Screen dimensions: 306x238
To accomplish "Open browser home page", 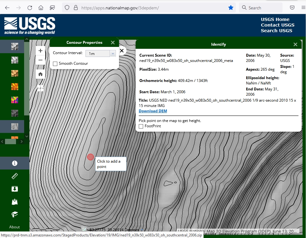I will click(x=41, y=8).
